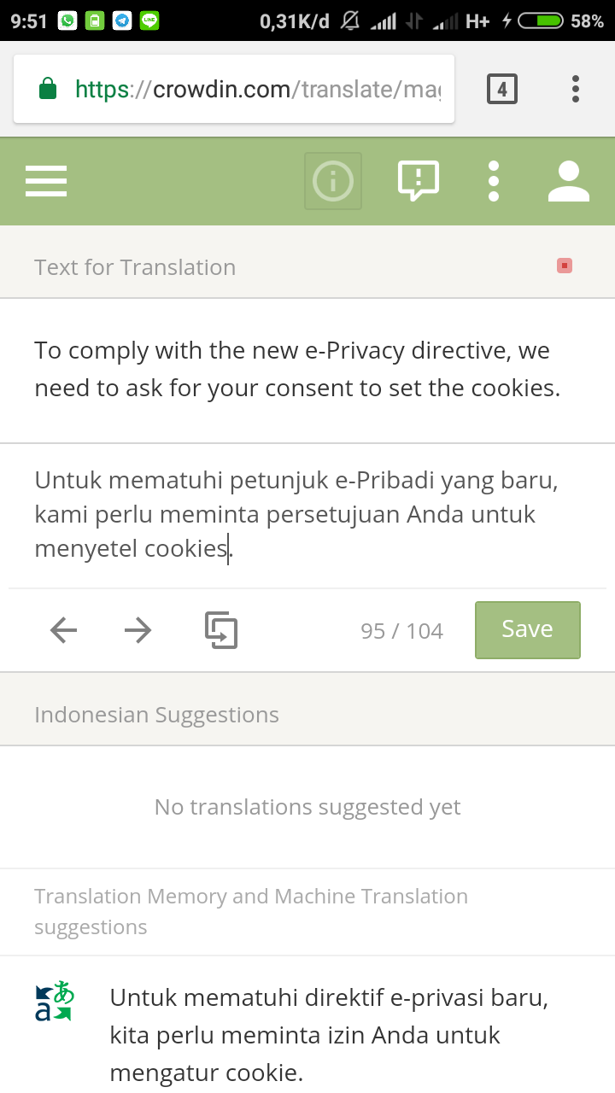This screenshot has height=1093, width=615.
Task: Click the red record indicator icon
Action: click(564, 266)
